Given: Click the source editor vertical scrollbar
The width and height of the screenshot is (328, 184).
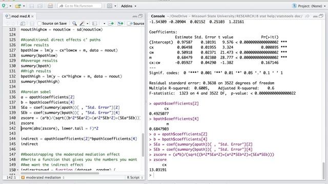Looking at the screenshot, I should pos(143,145).
